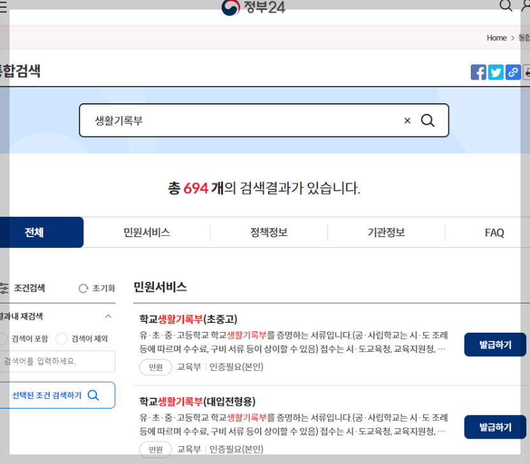Copy the page URL with the link icon
The width and height of the screenshot is (530, 464).
point(513,72)
